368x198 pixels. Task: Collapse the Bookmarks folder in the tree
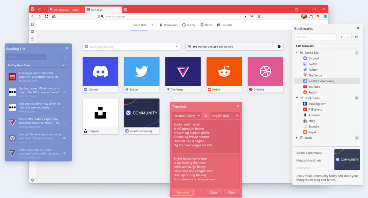[297, 98]
